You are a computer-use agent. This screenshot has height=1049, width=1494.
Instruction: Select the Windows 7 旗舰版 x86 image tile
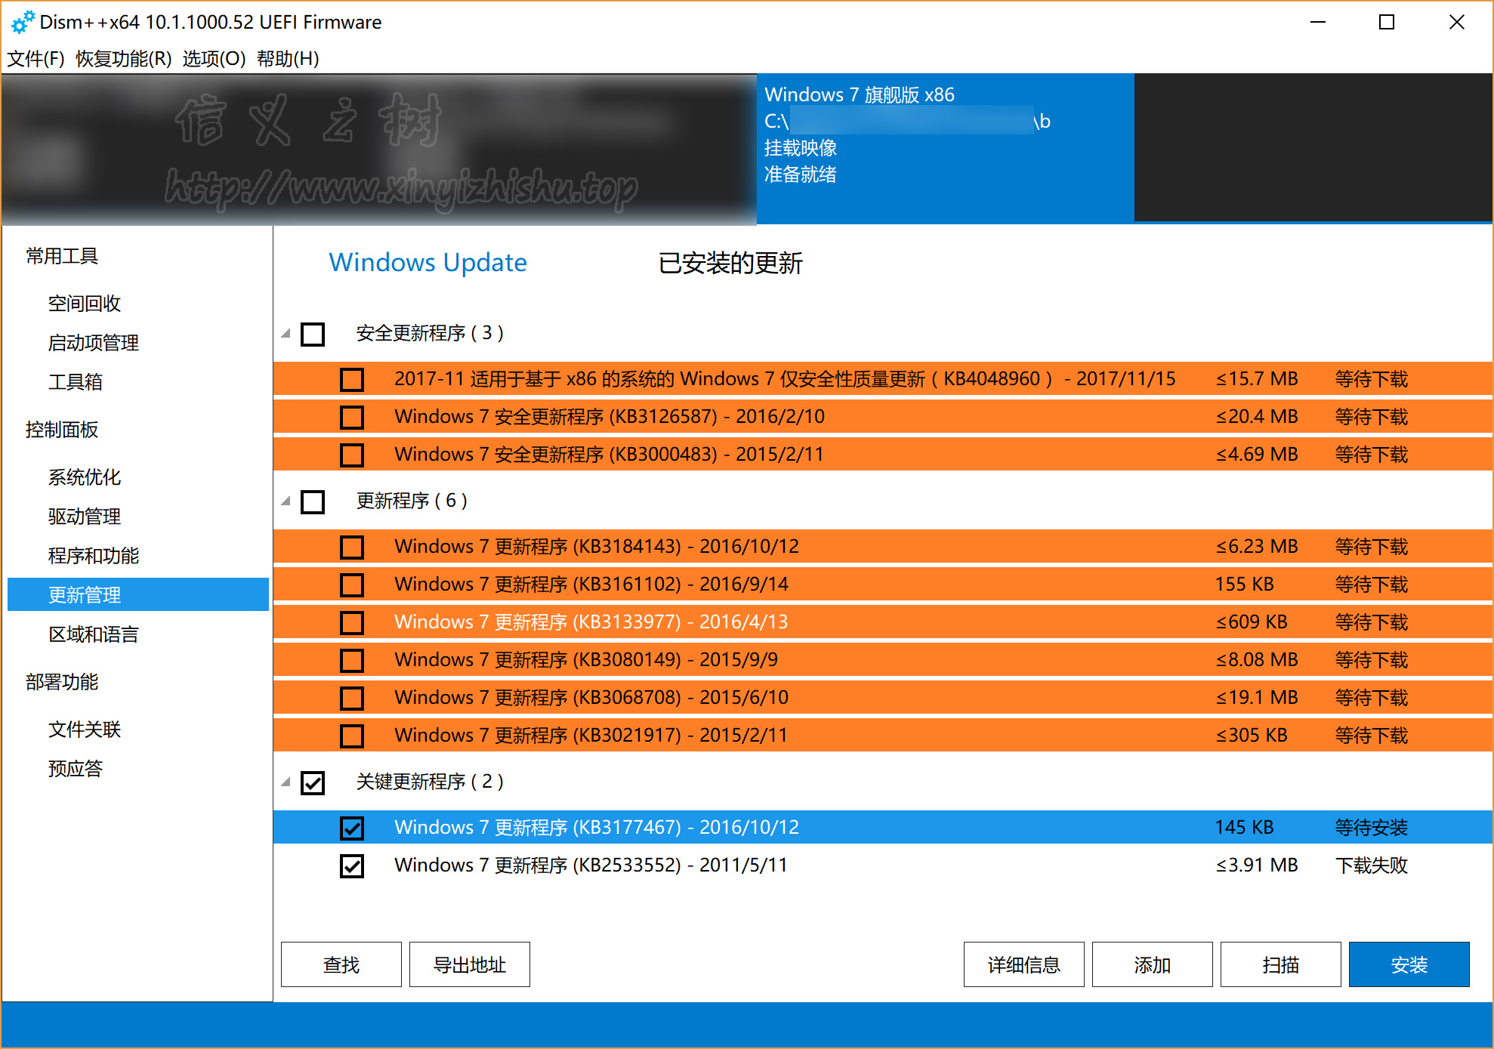(x=944, y=147)
